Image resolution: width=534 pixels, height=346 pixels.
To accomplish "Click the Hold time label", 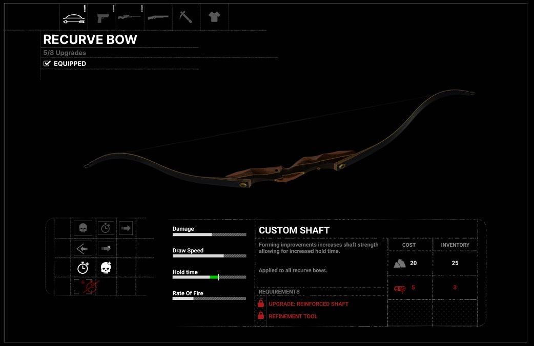I will (185, 272).
